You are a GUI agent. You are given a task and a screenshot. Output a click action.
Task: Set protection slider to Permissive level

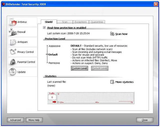click(x=47, y=63)
